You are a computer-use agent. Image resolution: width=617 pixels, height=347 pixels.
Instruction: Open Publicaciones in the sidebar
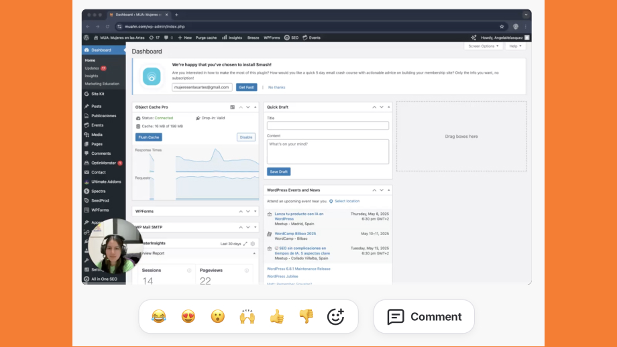click(104, 115)
